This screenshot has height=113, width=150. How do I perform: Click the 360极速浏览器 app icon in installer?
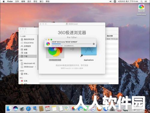pyautogui.click(x=55, y=52)
